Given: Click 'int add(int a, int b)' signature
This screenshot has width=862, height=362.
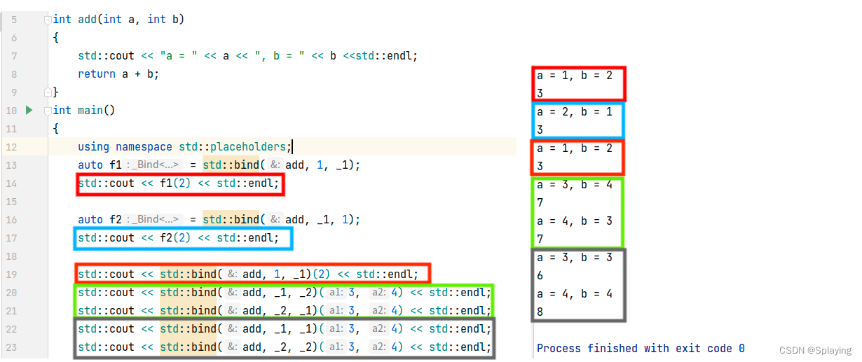Looking at the screenshot, I should [x=118, y=20].
